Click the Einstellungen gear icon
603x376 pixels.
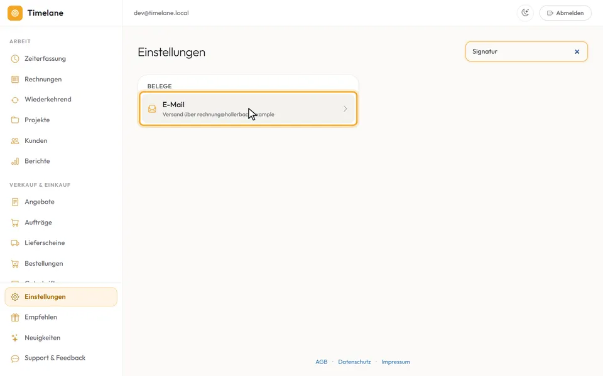click(15, 297)
